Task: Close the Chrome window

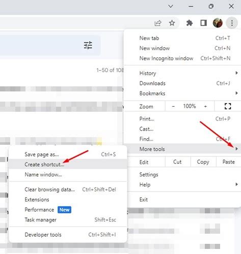Action: pos(231,6)
